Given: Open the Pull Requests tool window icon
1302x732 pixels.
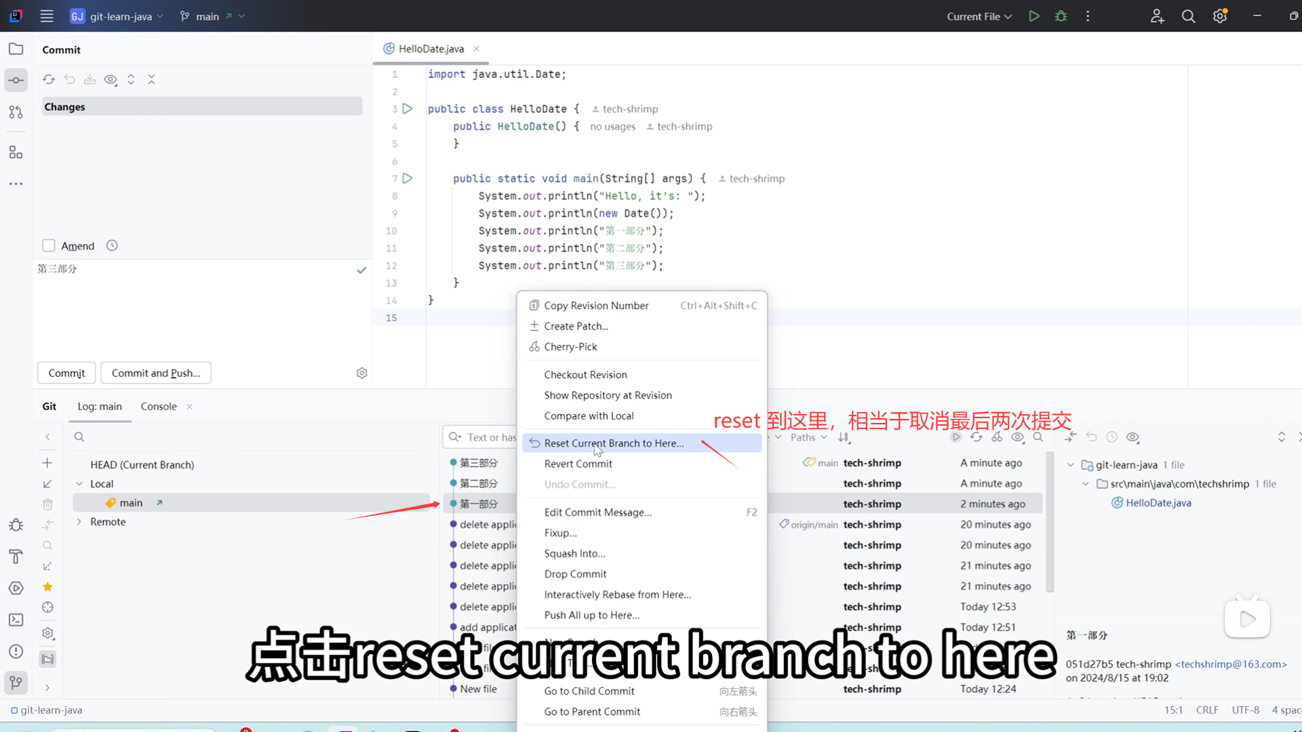Looking at the screenshot, I should coord(16,112).
